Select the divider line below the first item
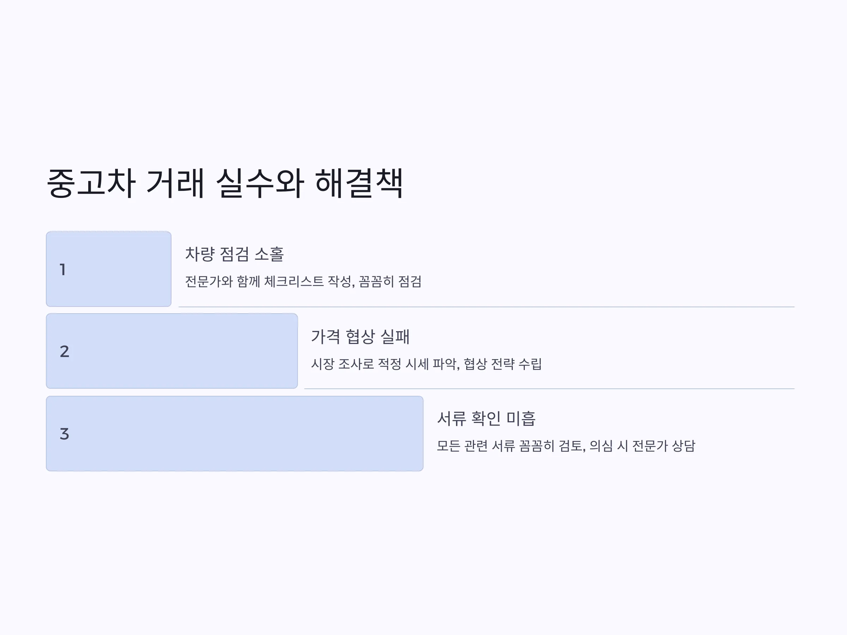This screenshot has width=847, height=635. point(486,307)
